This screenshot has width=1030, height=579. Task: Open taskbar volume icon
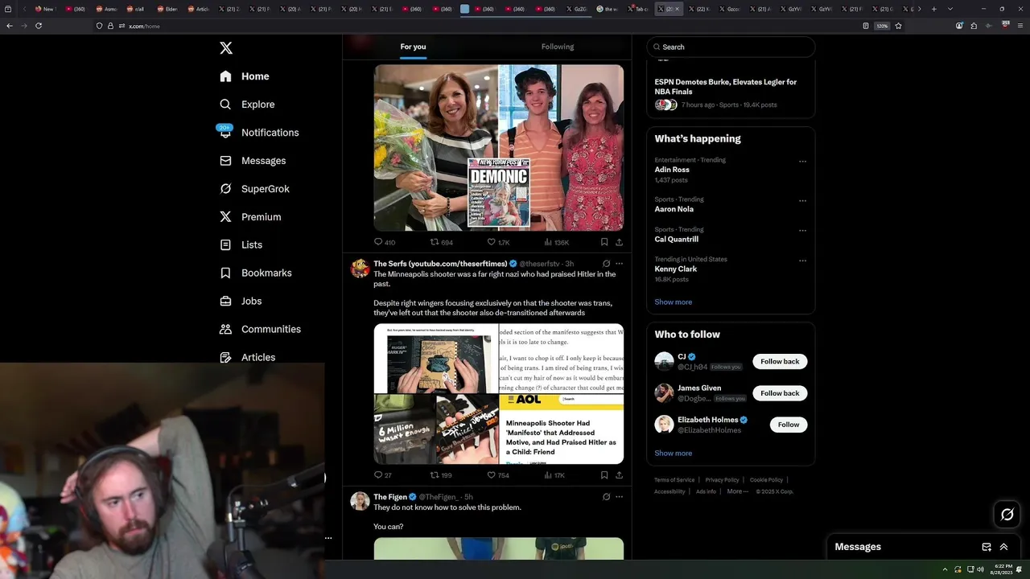tap(979, 569)
